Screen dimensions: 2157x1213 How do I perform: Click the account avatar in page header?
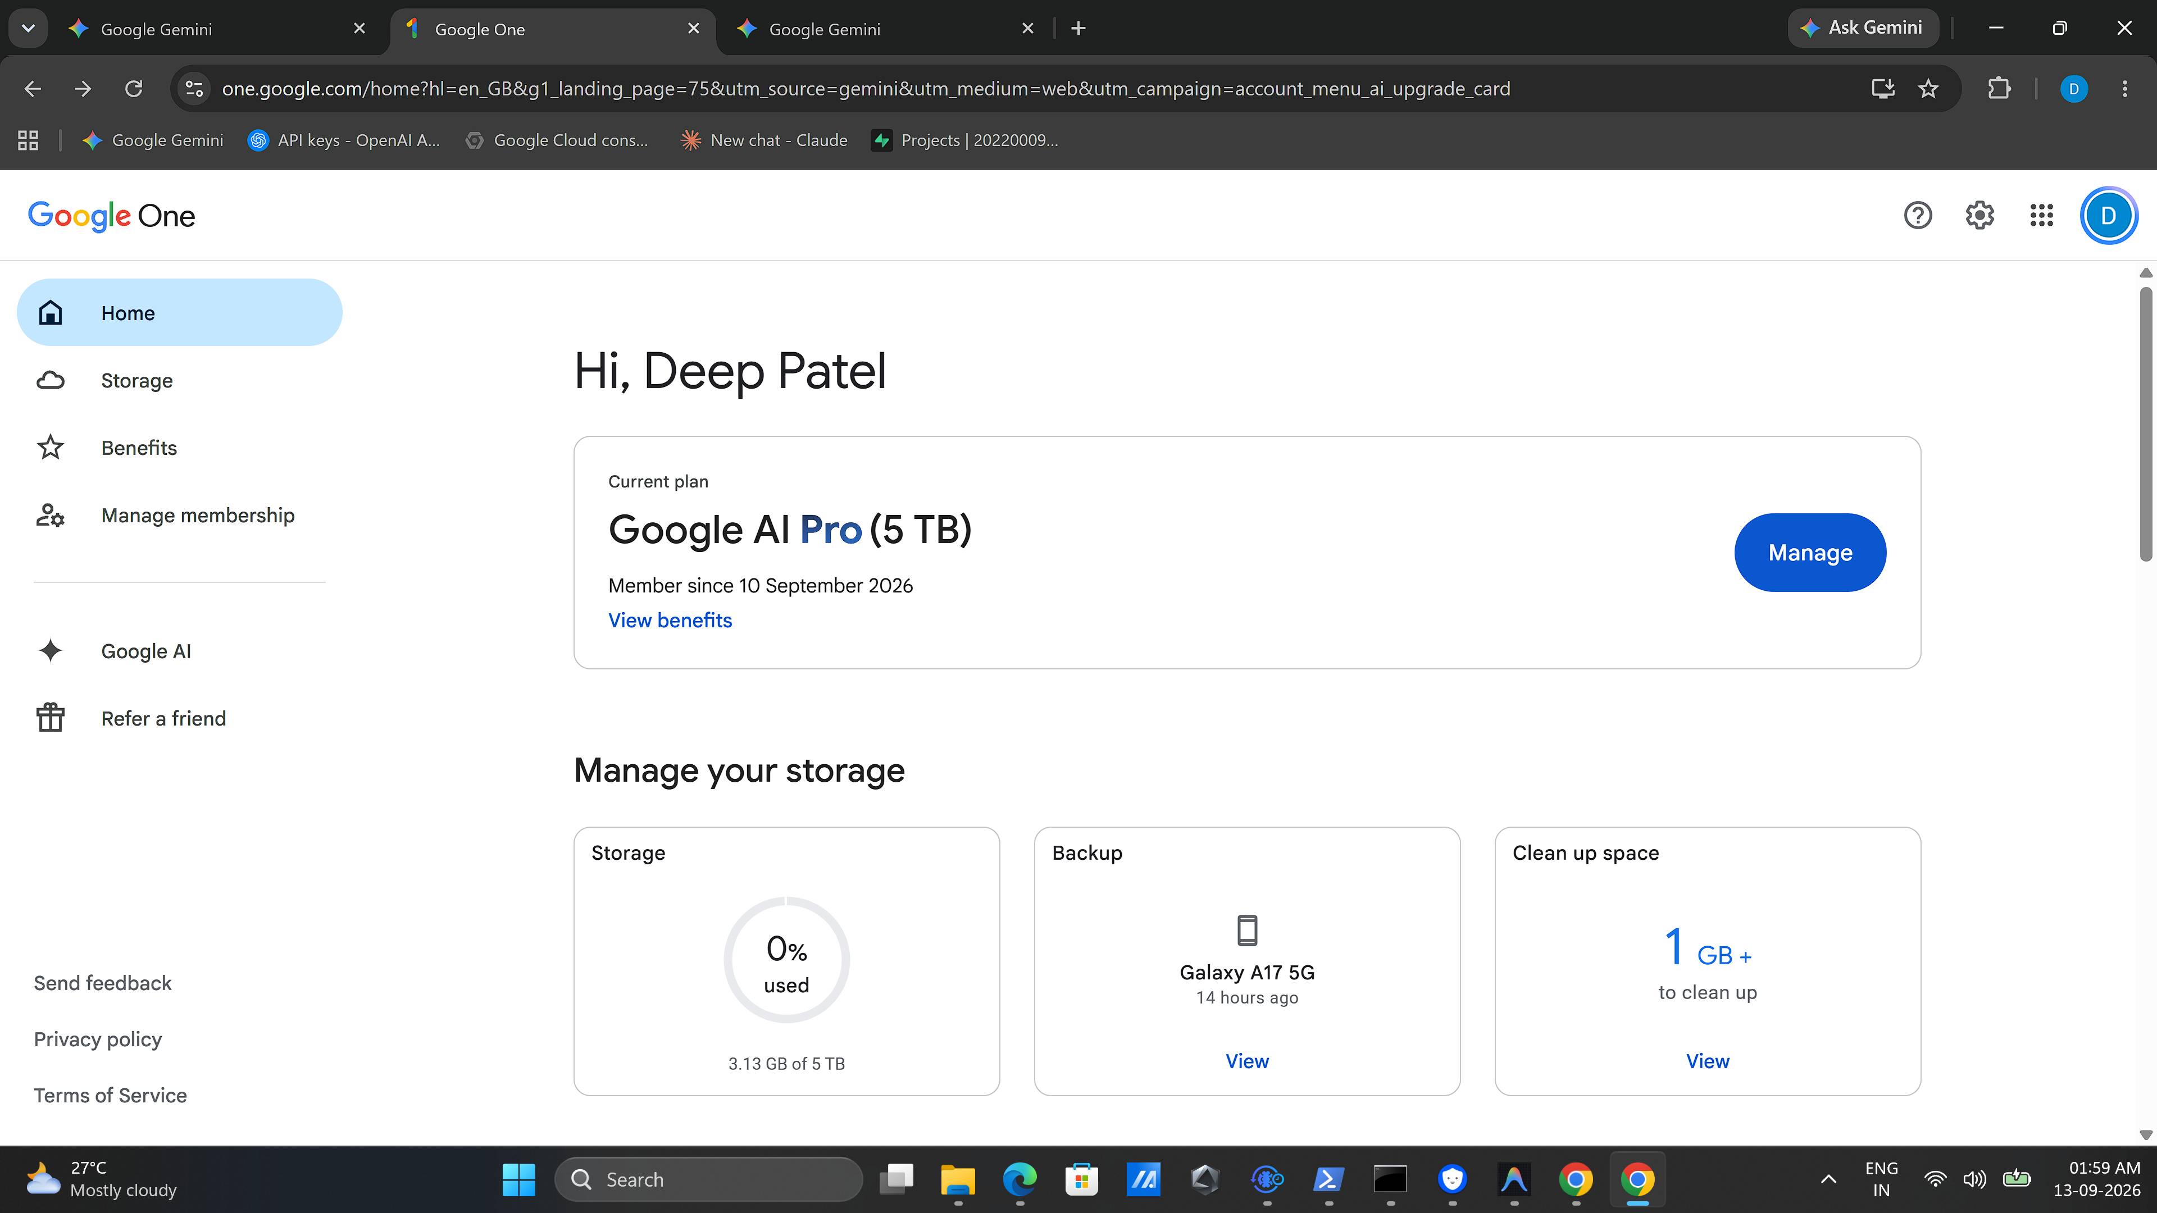tap(2109, 216)
